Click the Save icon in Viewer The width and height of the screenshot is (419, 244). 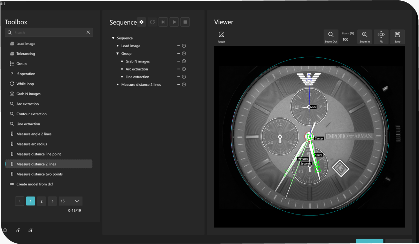tap(397, 35)
